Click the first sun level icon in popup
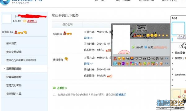 tap(148, 35)
